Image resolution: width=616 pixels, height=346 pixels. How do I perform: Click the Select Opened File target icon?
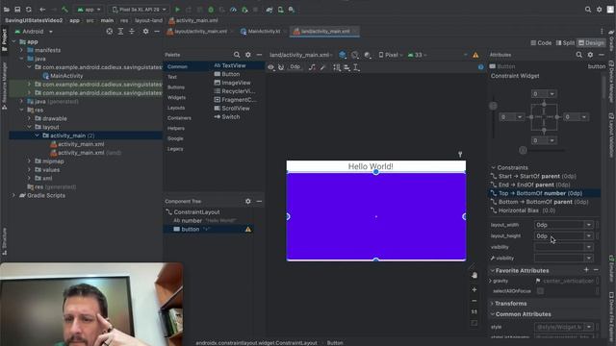(110, 32)
